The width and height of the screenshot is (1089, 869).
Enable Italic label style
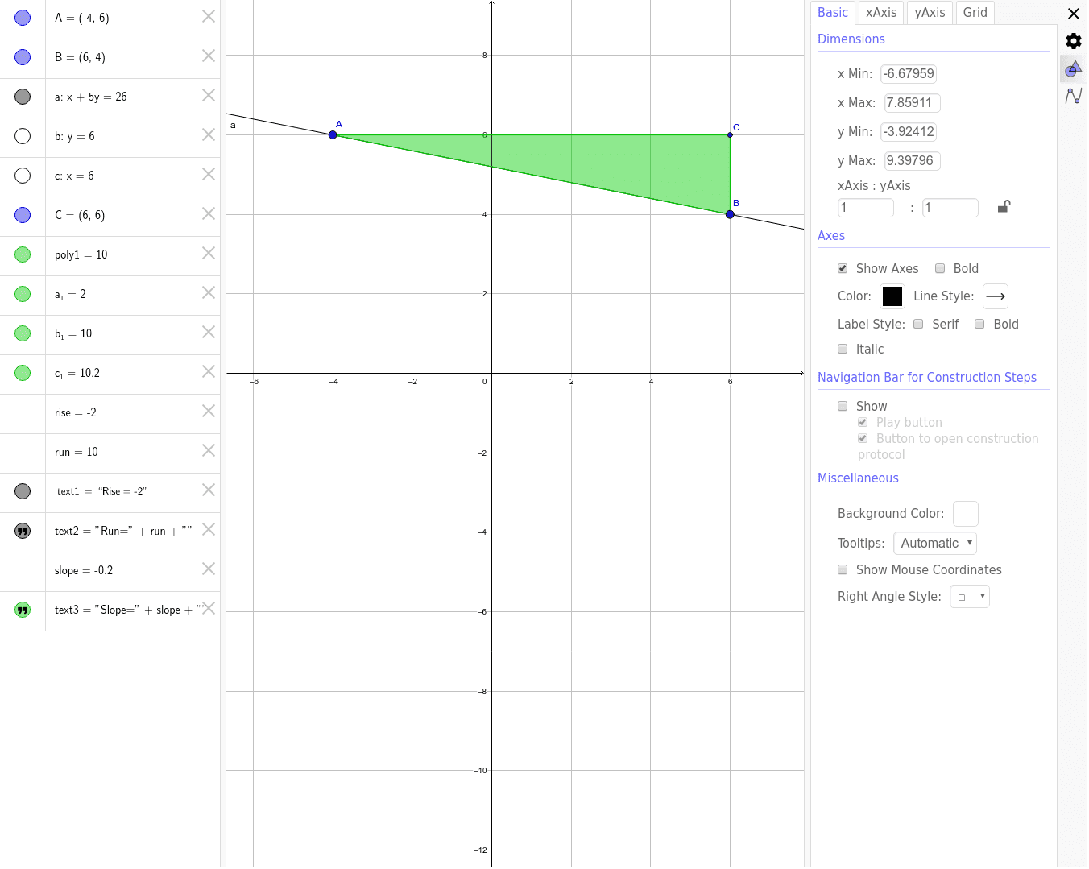tap(843, 349)
